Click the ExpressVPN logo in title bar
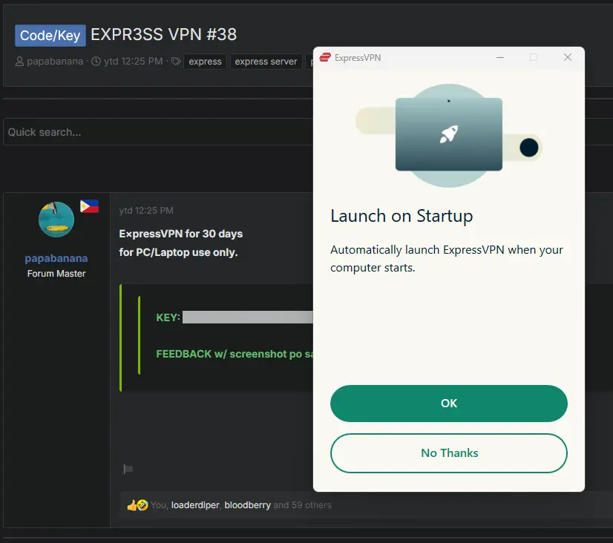Screen dimensions: 613x543 tap(325, 57)
